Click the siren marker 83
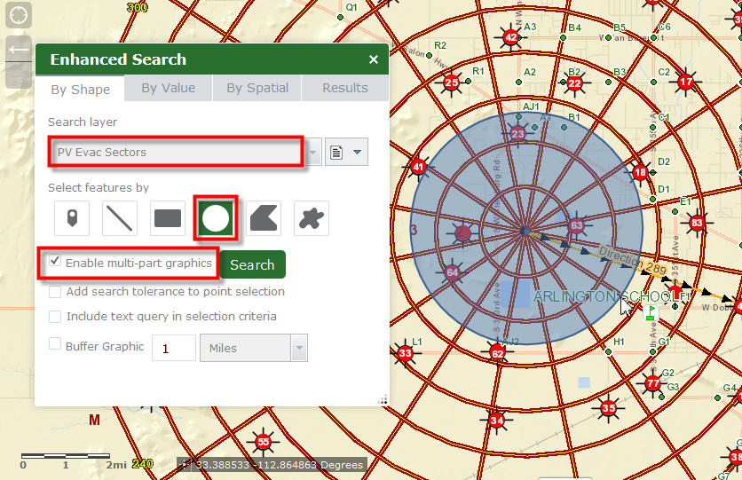This screenshot has width=742, height=480. pyautogui.click(x=697, y=223)
